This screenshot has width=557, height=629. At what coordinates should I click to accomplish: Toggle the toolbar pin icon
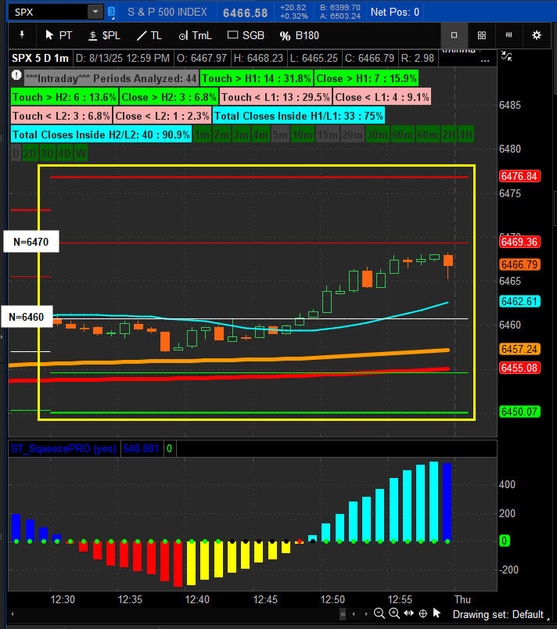point(22,35)
